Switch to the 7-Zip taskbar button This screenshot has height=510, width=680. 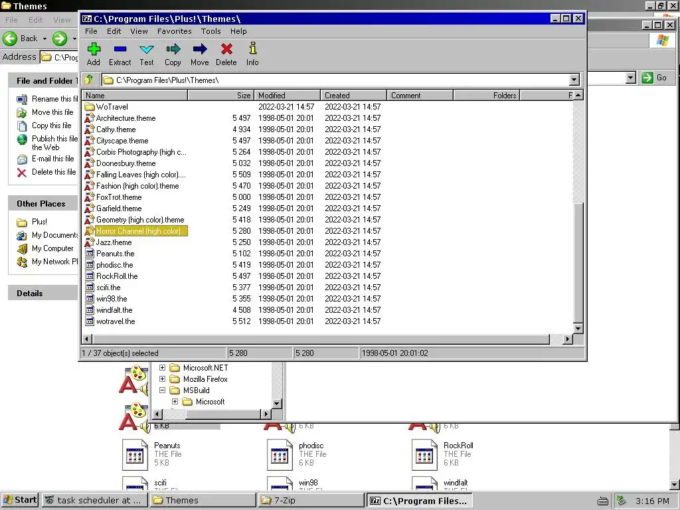pos(311,500)
